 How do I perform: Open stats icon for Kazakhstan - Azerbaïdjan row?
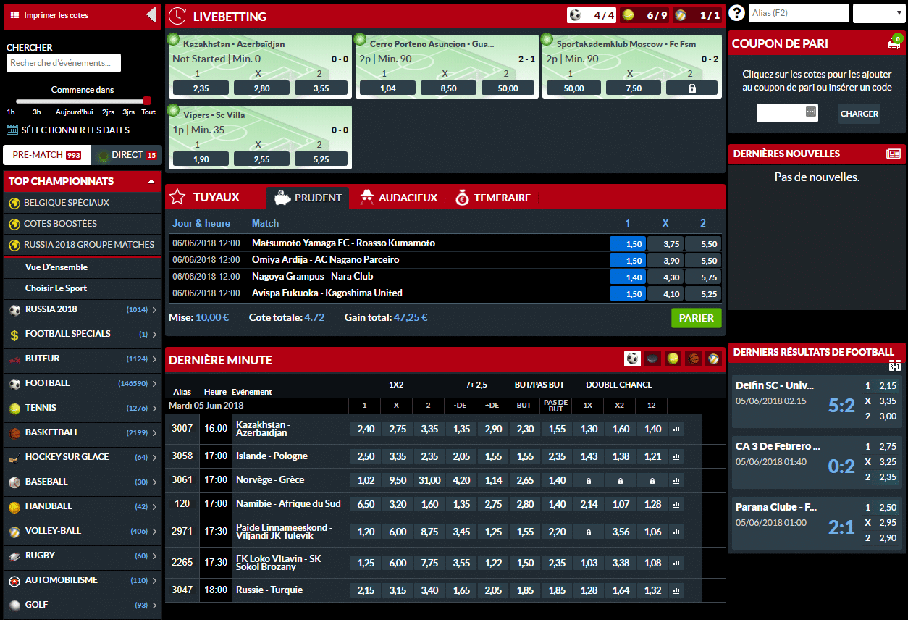click(x=676, y=429)
